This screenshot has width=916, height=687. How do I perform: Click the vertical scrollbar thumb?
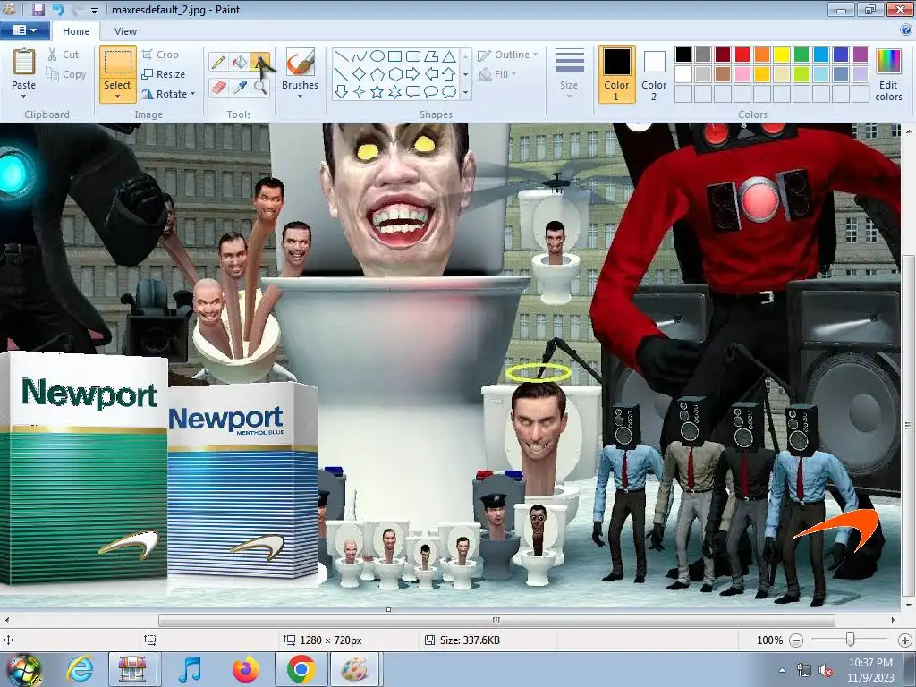tap(909, 425)
